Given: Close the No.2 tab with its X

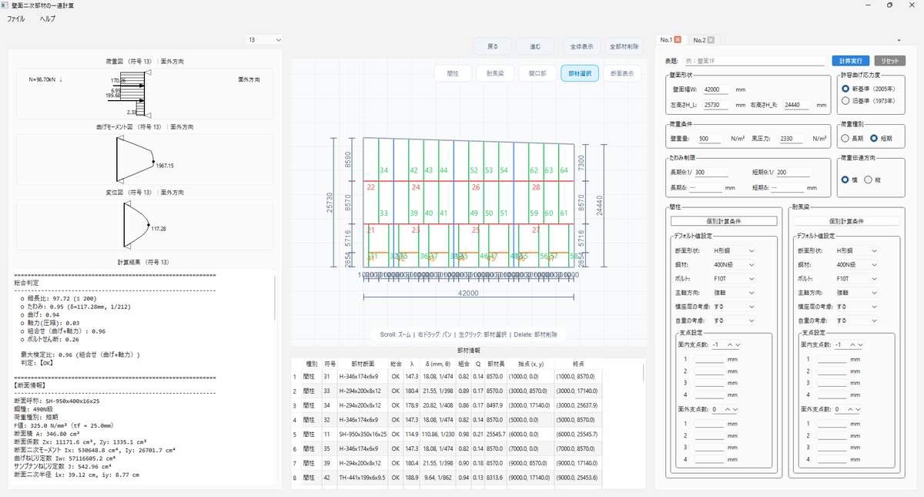Looking at the screenshot, I should click(x=711, y=40).
